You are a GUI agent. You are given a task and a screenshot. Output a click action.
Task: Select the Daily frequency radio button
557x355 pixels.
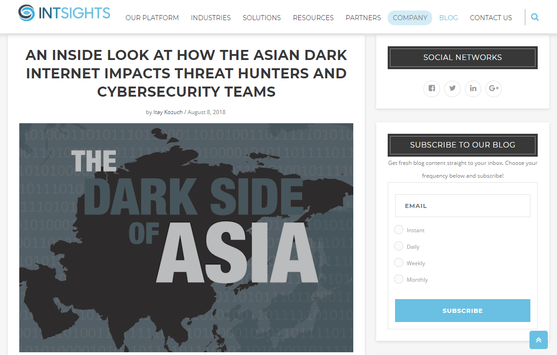[399, 246]
